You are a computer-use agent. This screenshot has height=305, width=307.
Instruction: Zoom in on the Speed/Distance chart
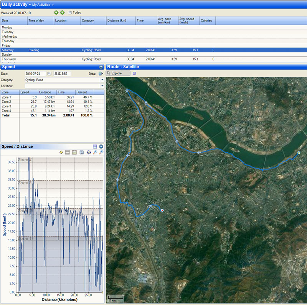pos(101,152)
